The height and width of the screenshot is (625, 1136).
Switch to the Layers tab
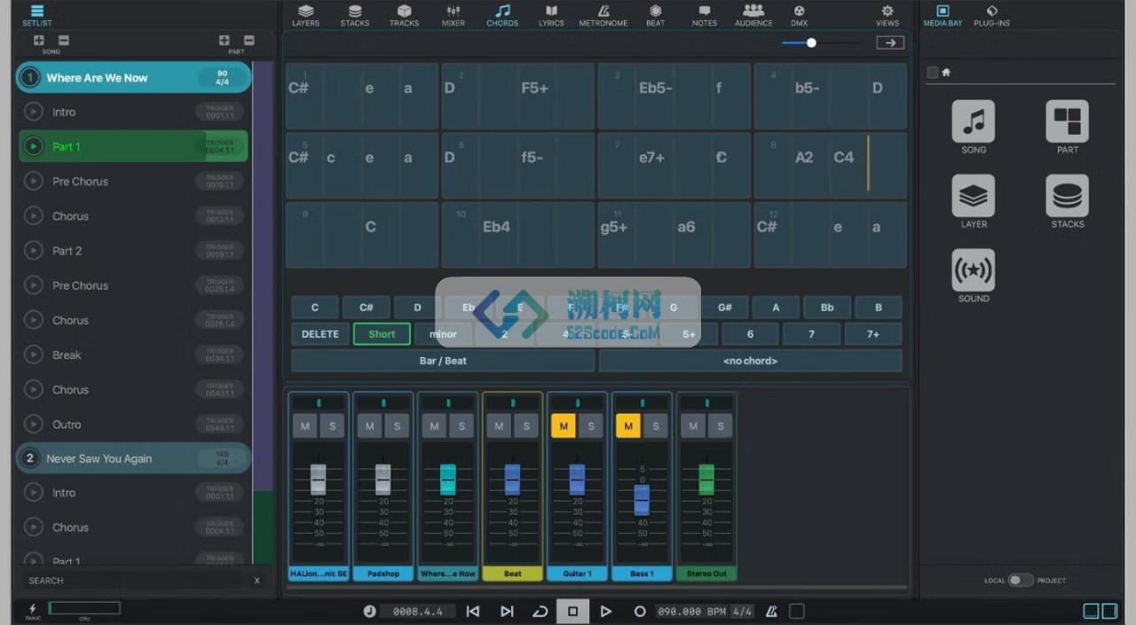tap(305, 14)
